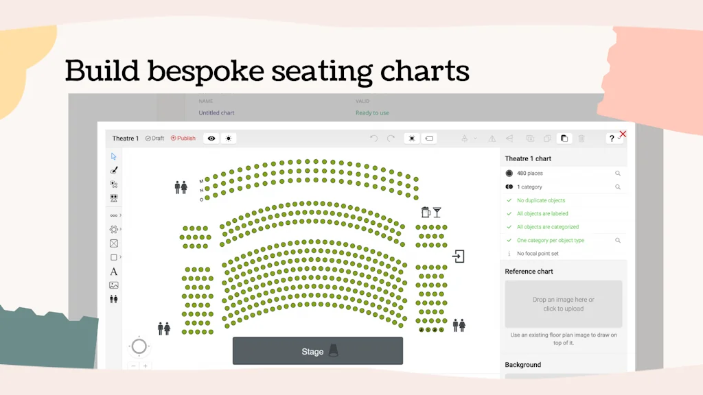Select the people/attendee placement tool

click(x=114, y=300)
